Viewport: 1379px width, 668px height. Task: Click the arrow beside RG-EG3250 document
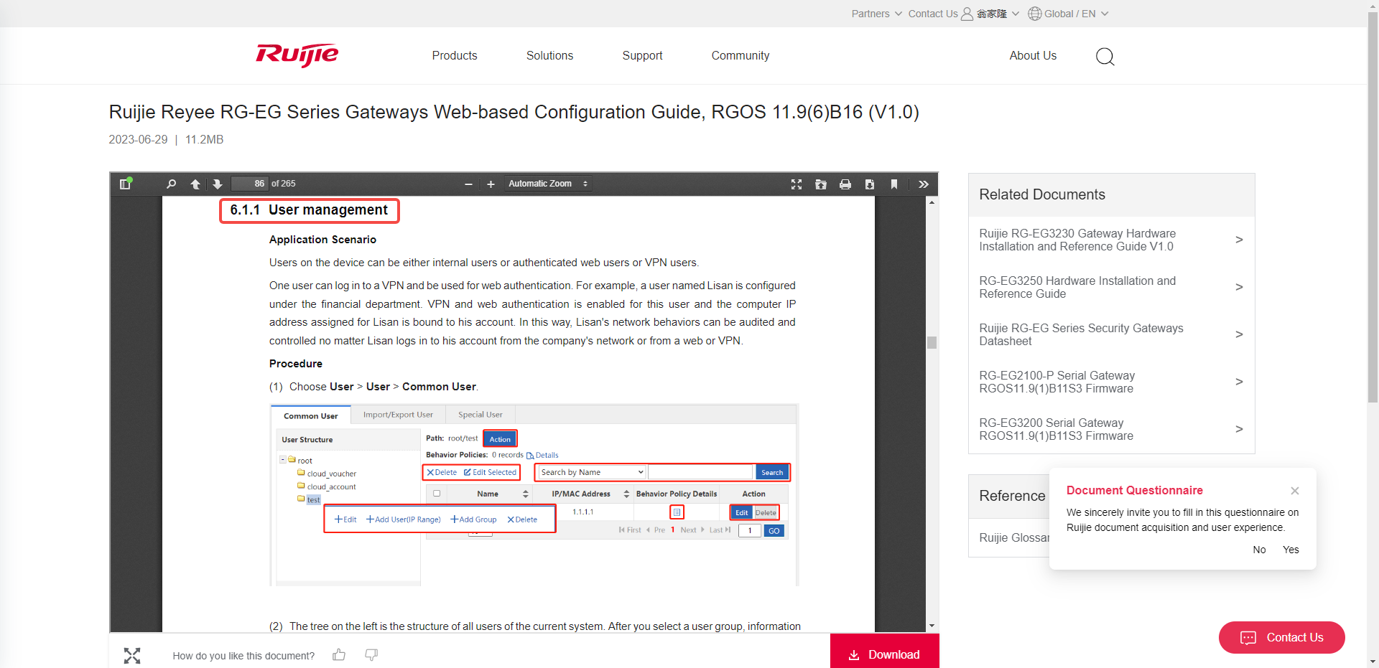coord(1239,287)
